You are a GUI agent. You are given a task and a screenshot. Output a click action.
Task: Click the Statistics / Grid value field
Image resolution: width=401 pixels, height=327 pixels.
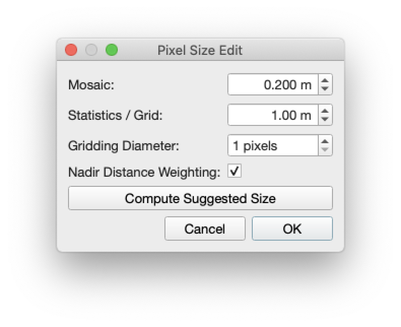point(273,115)
